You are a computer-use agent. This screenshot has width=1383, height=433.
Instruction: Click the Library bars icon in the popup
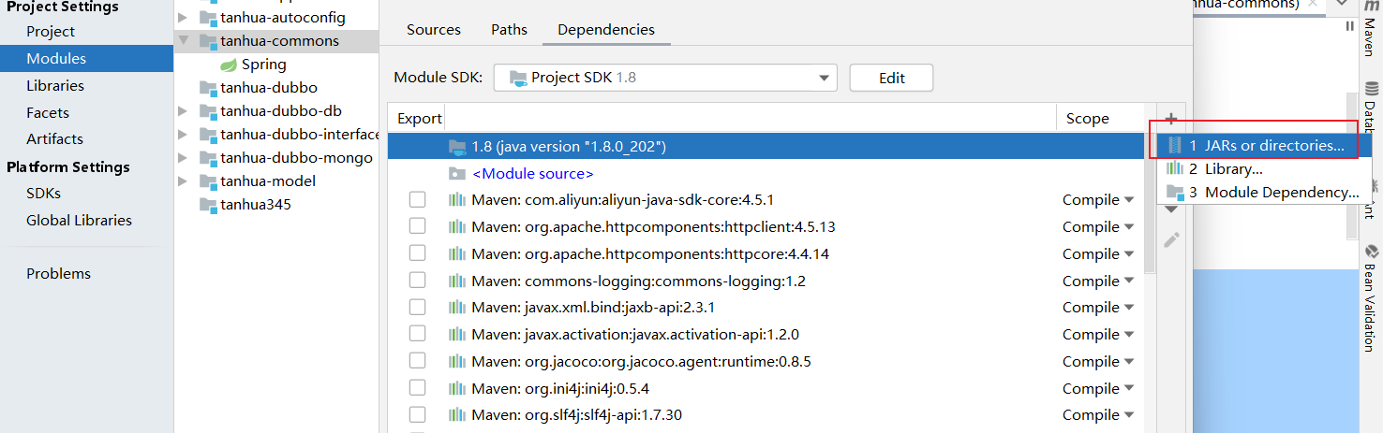[1175, 169]
